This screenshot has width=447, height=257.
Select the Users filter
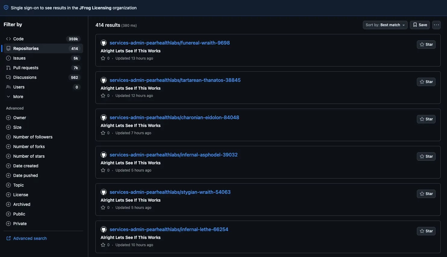pyautogui.click(x=43, y=87)
